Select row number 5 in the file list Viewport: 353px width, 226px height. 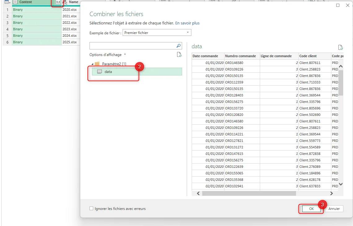(7, 36)
